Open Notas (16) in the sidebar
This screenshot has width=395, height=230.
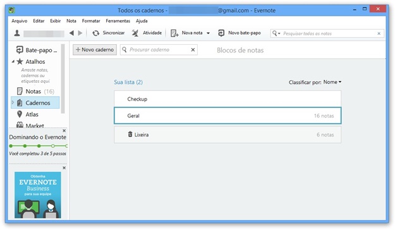click(x=35, y=91)
